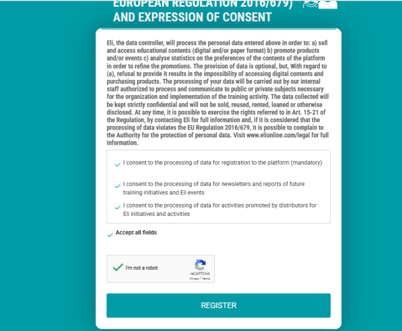Screen dimensions: 402x331
Task: Toggle mandatory platform registration consent checkbox
Action: point(117,164)
